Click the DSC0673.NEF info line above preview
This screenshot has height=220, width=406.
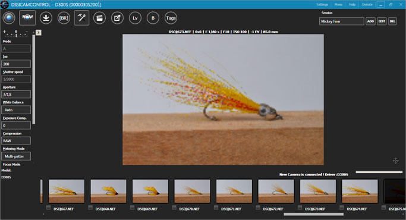tap(223, 32)
